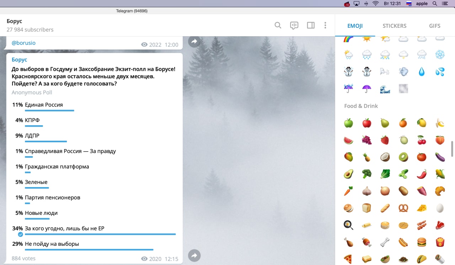Insert the carrot emoji

coord(348,191)
